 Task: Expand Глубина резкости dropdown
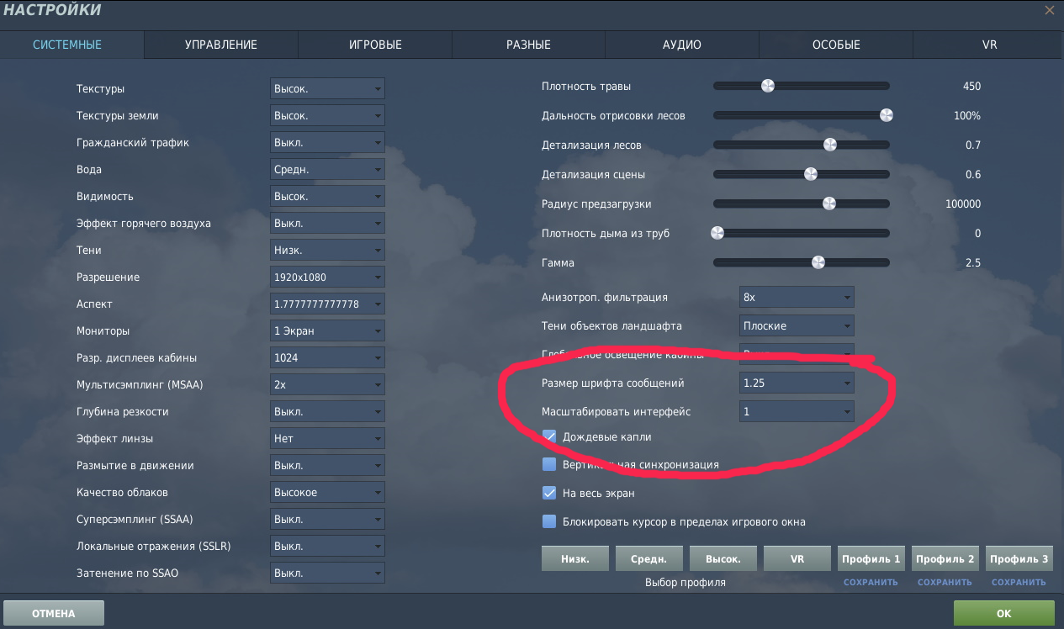pyautogui.click(x=327, y=412)
